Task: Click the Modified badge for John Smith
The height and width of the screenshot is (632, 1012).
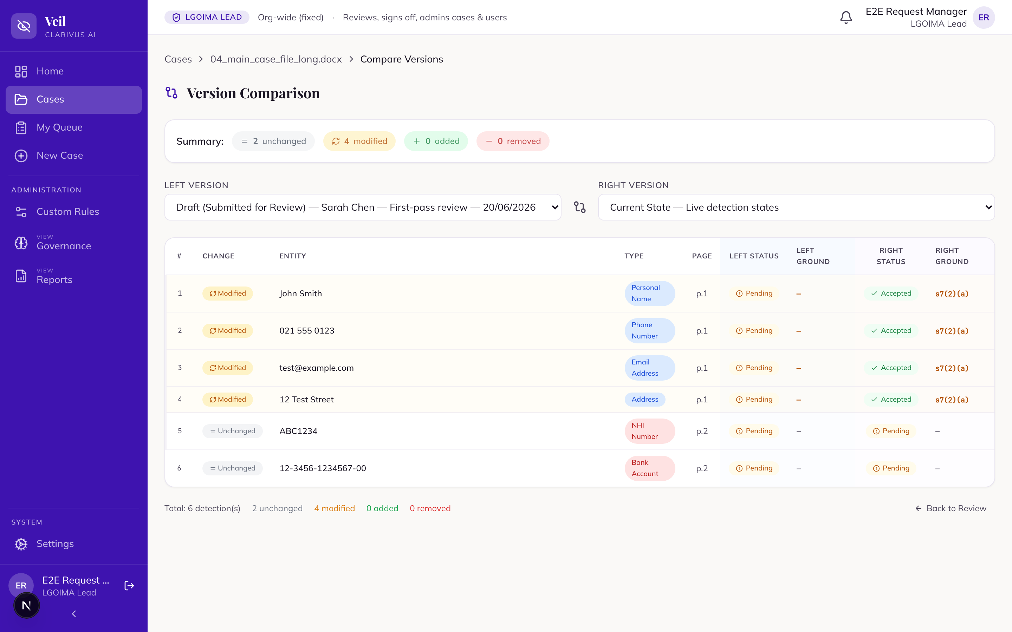Action: [x=227, y=294]
